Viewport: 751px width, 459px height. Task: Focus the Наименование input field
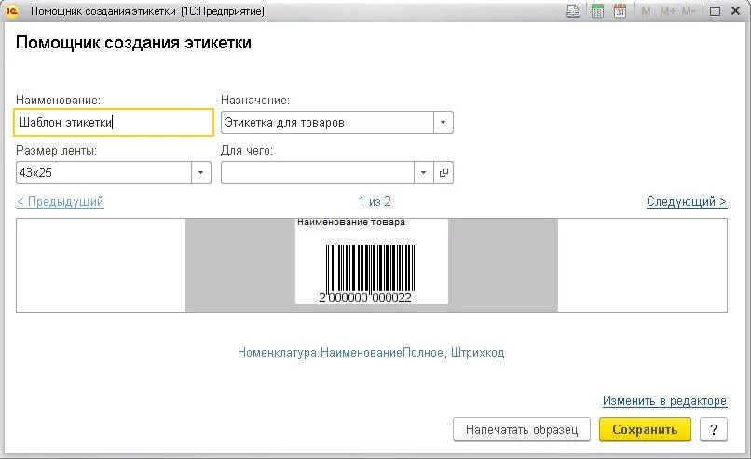114,123
